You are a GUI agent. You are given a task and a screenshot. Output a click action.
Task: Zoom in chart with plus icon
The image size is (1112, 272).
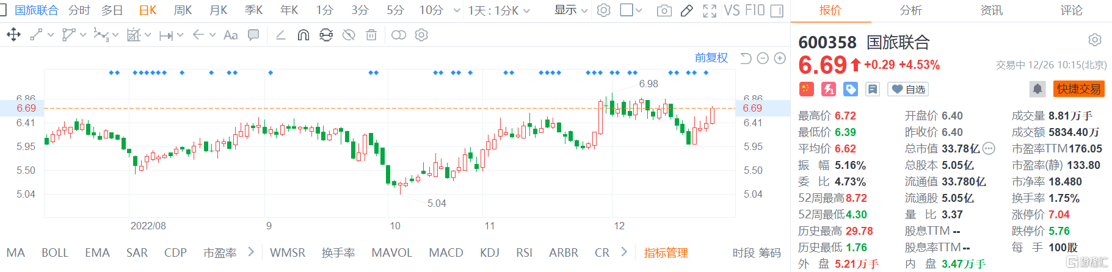click(780, 58)
